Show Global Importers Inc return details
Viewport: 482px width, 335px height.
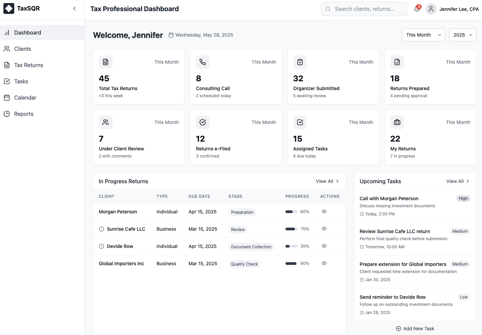tap(324, 263)
